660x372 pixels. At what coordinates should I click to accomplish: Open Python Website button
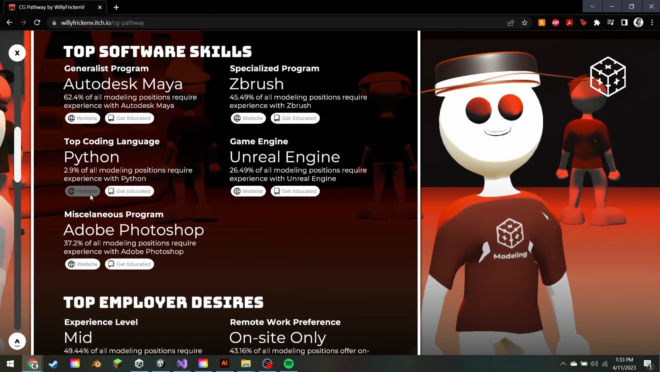click(x=82, y=191)
